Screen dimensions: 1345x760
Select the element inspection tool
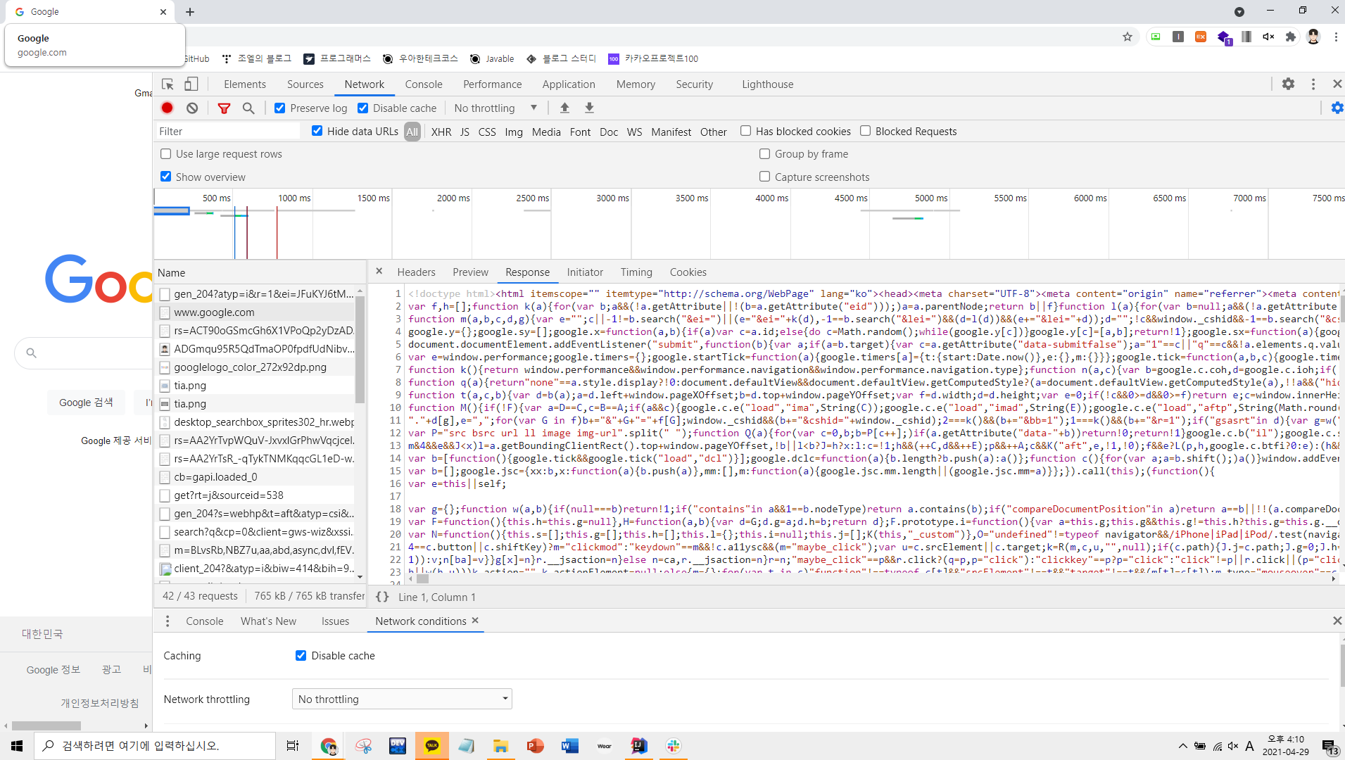(x=167, y=84)
